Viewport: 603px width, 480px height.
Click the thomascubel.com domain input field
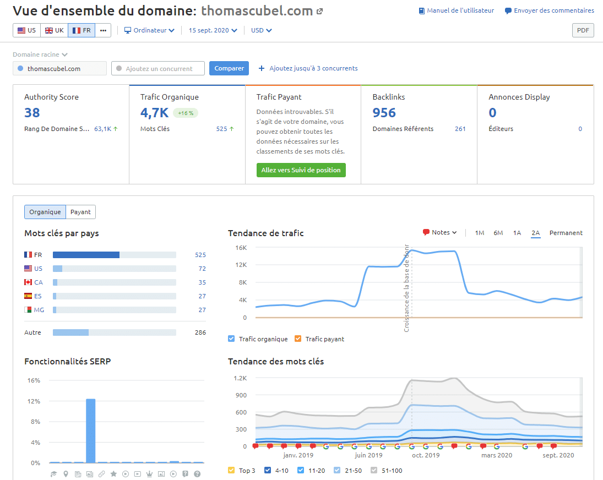59,68
